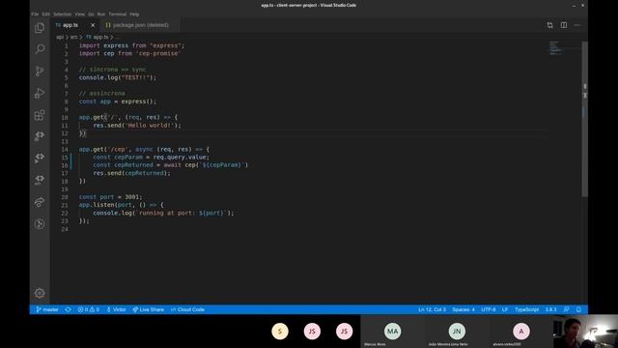
Task: Open notifications bell in status bar
Action: [x=578, y=309]
